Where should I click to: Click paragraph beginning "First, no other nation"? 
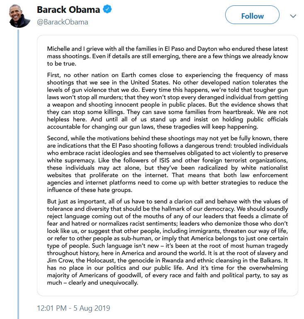pos(168,101)
